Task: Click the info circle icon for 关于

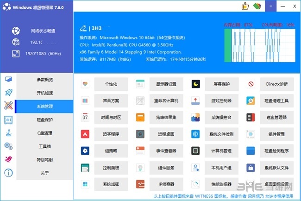Action: coord(8,173)
